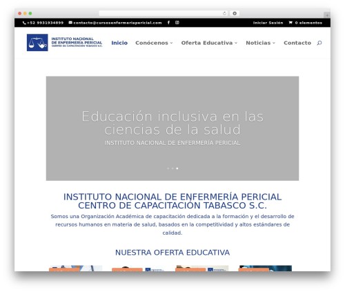Click the slider subtitle Instituto Nacional text
The image size is (345, 292).
172,143
